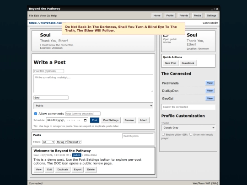
Task: Duplicate the Welcome demo post
Action: point(63,169)
